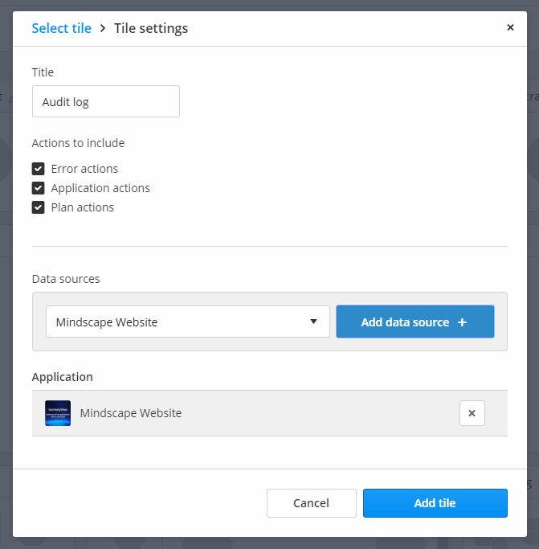Image resolution: width=539 pixels, height=549 pixels.
Task: Close the Tile settings dialog
Action: 510,27
